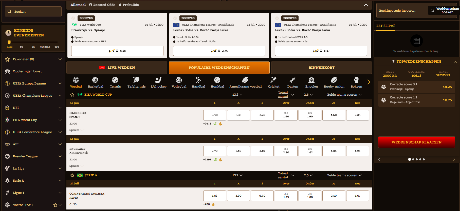Open the 2.5 line dropdown for Serie A
Screen dimensions: 460x211
[308, 175]
